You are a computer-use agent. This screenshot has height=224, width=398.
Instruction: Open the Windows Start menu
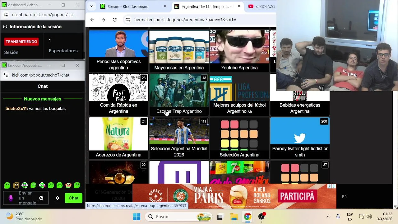[x=137, y=217]
